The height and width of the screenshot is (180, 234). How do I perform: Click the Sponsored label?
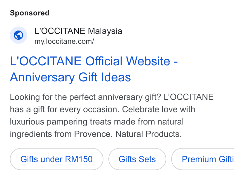tap(30, 13)
